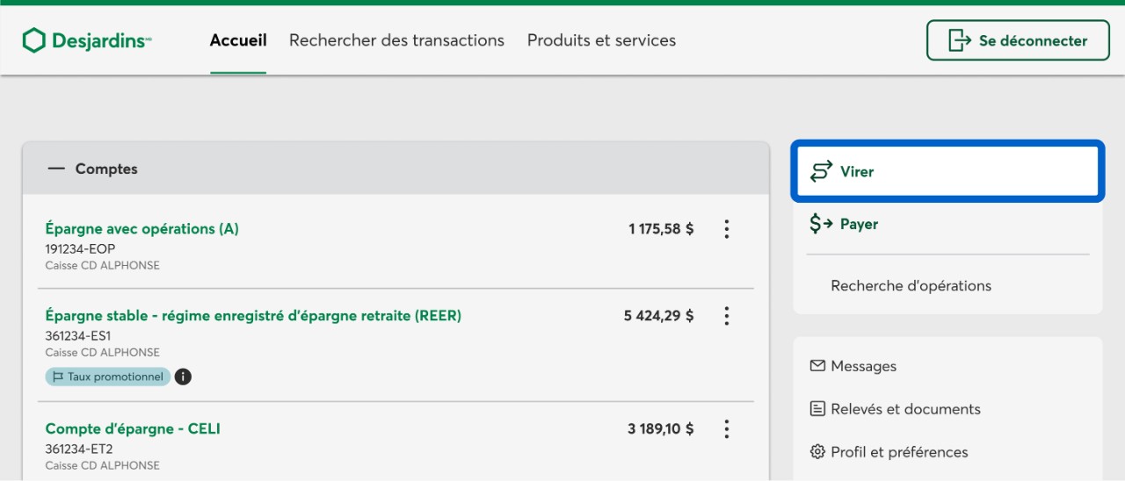Click the Relevés et documents icon
The image size is (1125, 481).
point(817,409)
